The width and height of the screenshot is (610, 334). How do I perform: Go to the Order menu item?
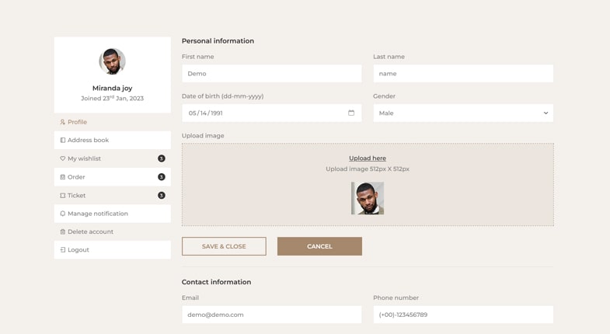point(76,177)
